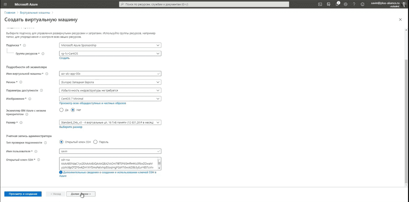Open the Регион dropdown
Screen dimensions: 409x202
pos(110,82)
